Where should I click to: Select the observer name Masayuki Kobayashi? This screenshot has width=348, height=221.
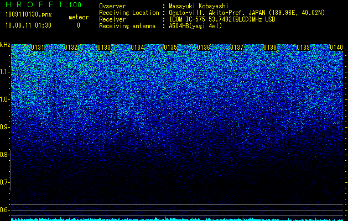[x=199, y=6]
